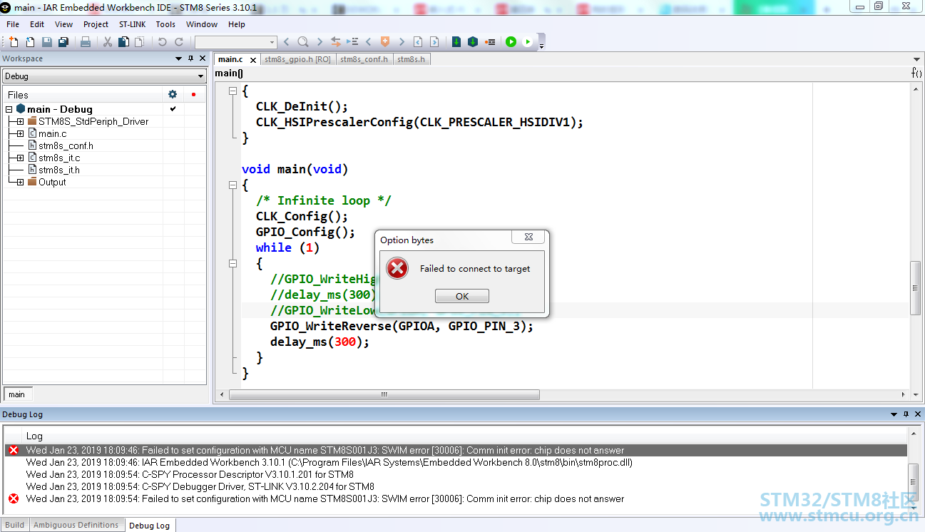This screenshot has width=925, height=532.
Task: Expand the main.c tree node
Action: 20,133
